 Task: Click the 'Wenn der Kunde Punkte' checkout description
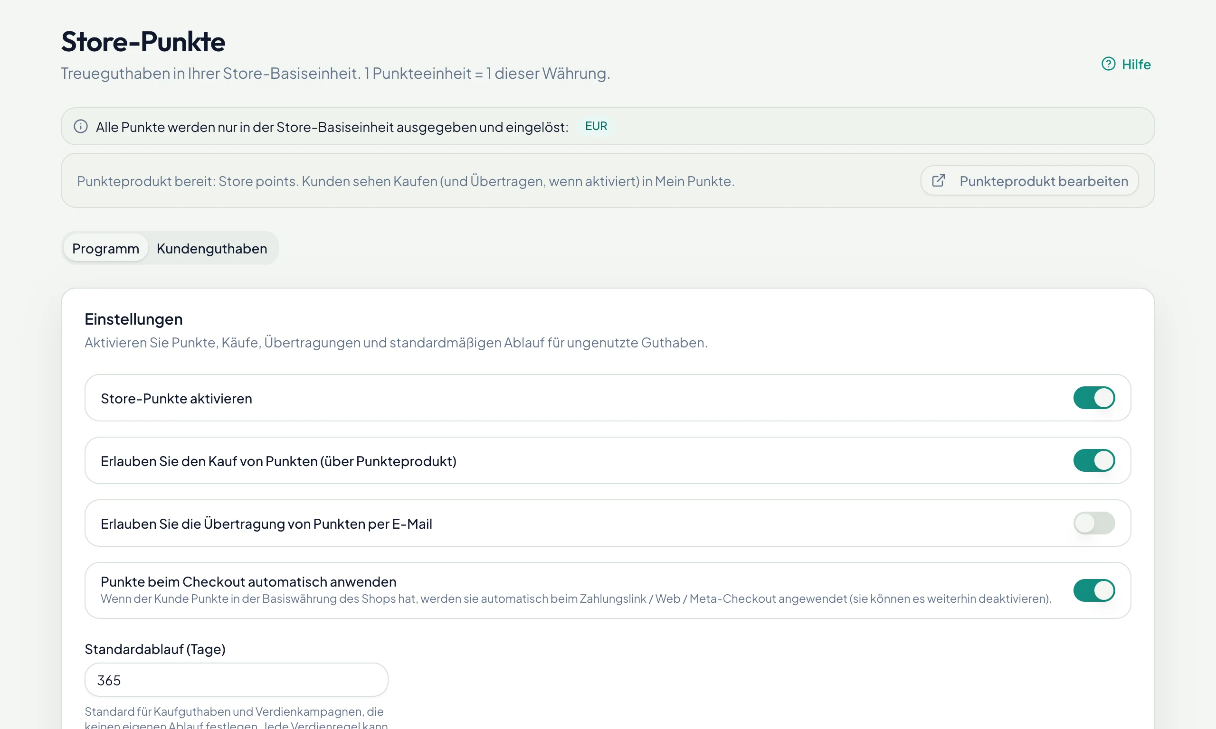point(576,598)
